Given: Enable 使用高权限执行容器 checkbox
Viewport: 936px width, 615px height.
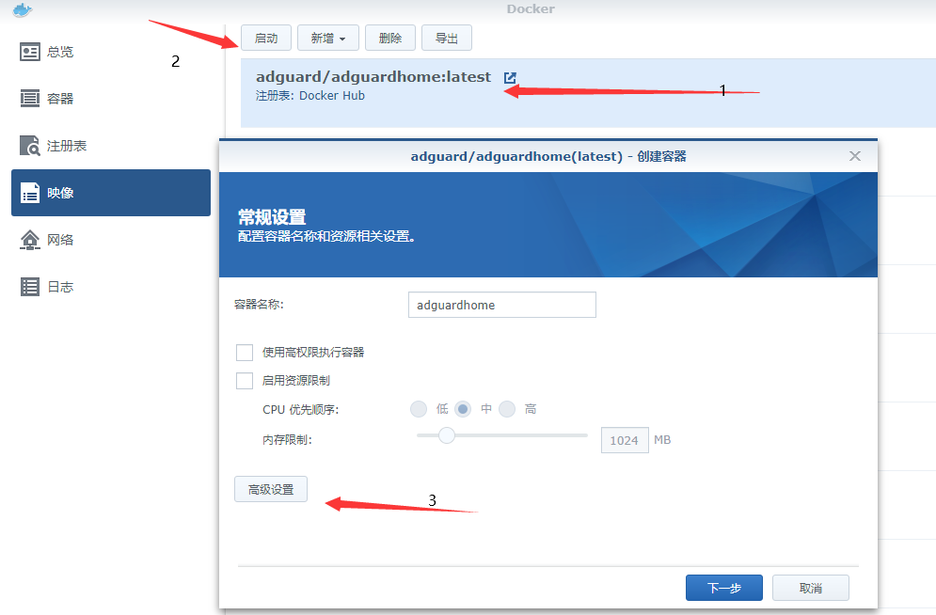Looking at the screenshot, I should [245, 353].
